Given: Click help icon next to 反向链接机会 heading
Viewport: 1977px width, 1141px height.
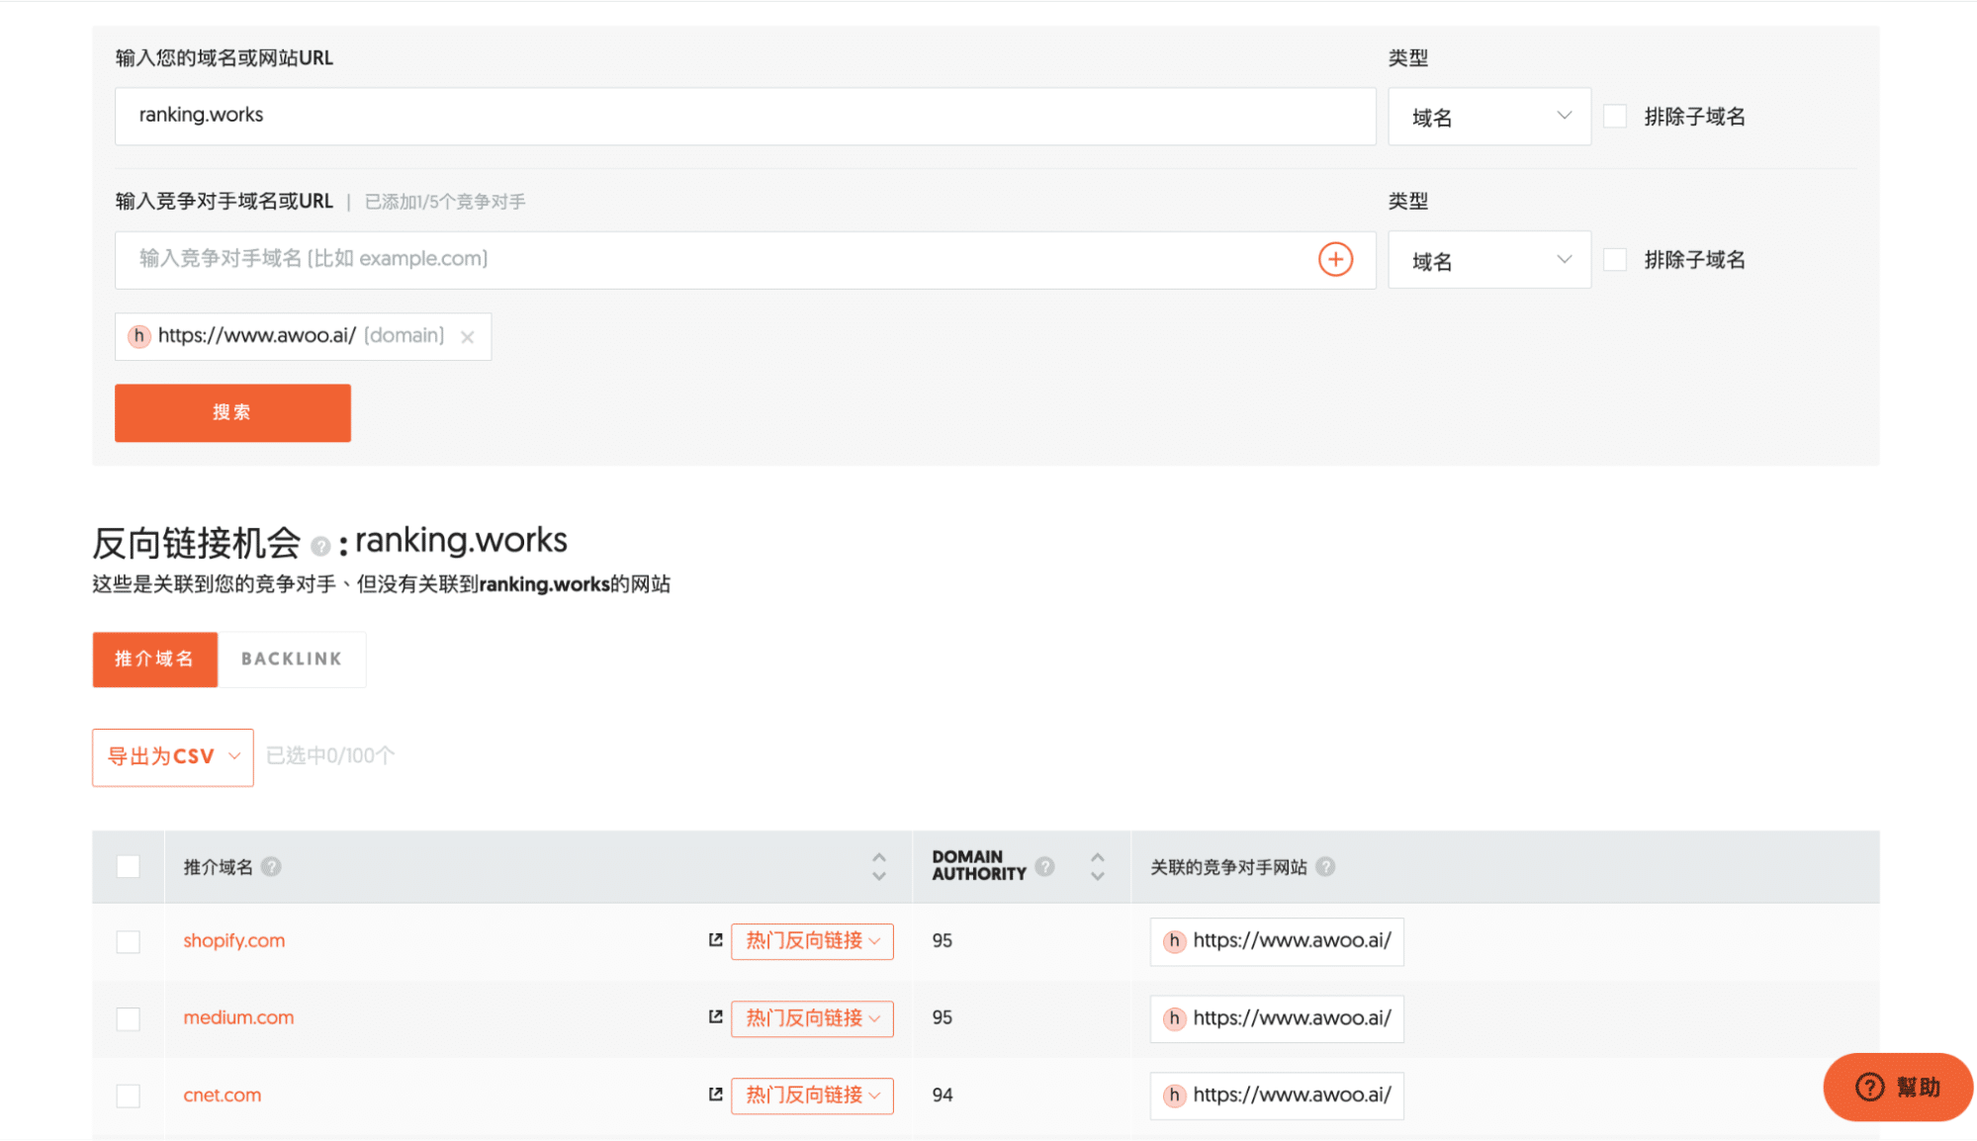Looking at the screenshot, I should click(x=319, y=547).
